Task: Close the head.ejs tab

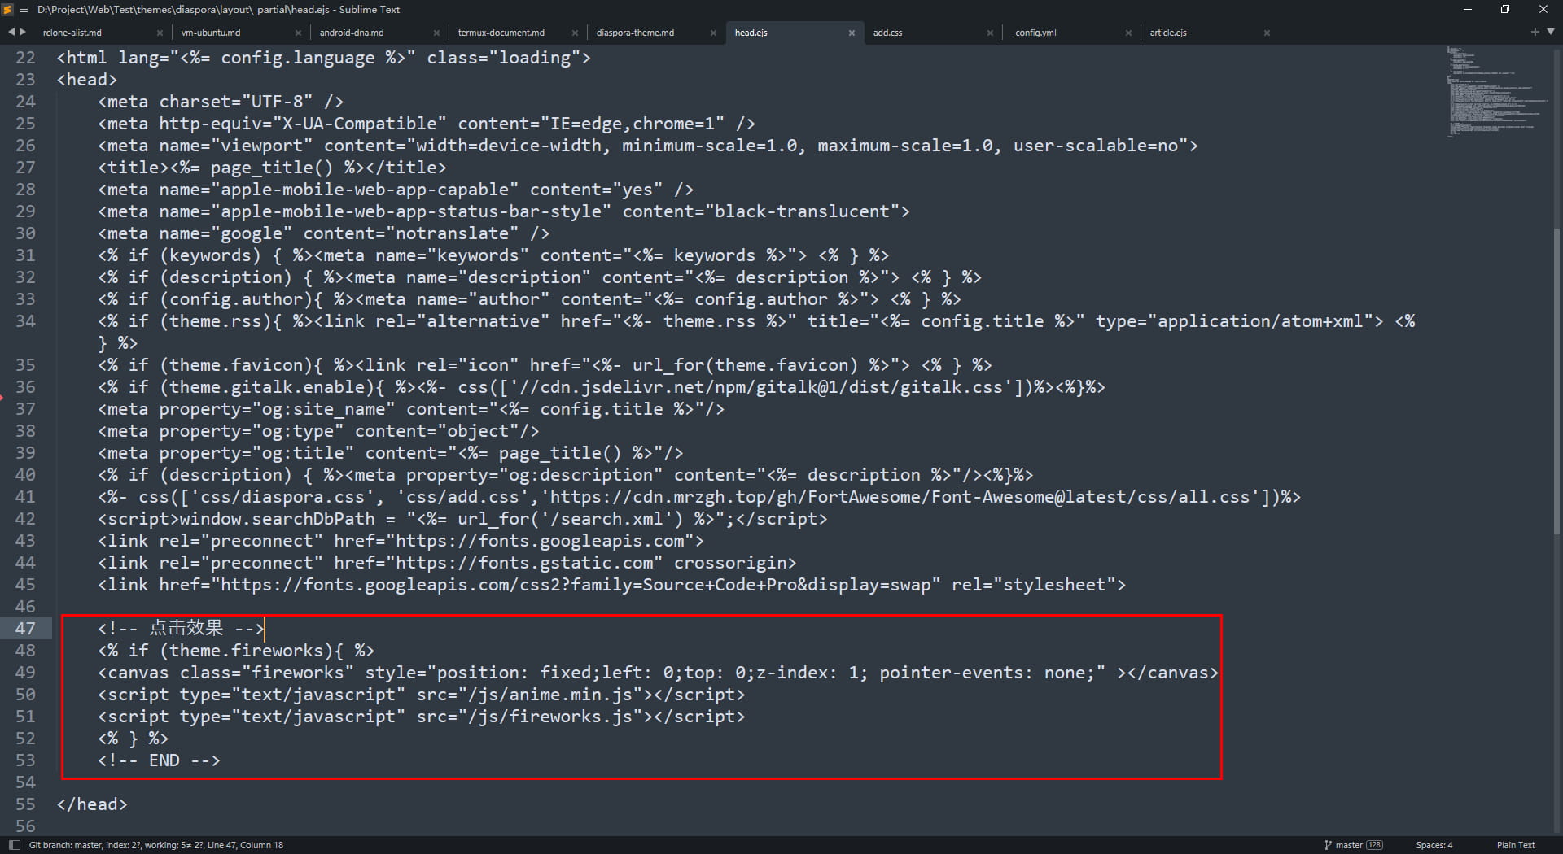Action: click(852, 33)
